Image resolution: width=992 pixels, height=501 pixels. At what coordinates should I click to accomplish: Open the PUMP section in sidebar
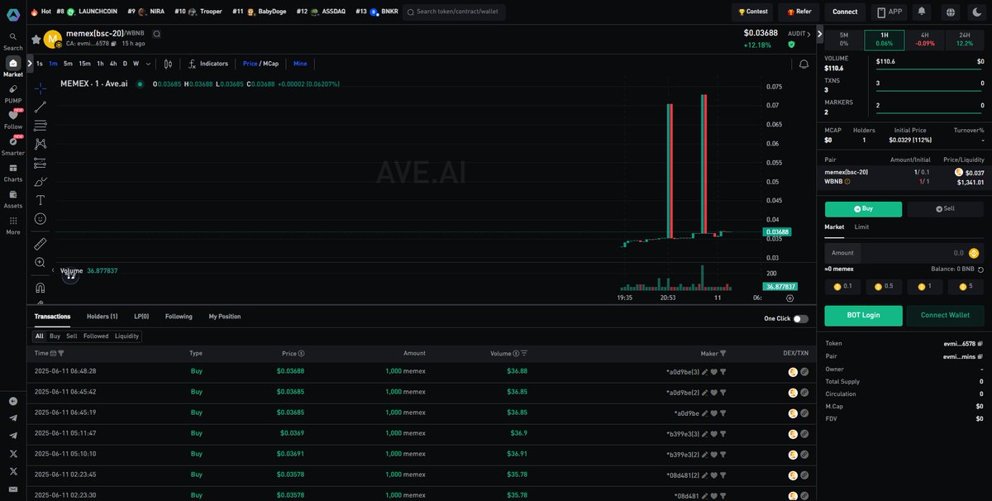click(13, 93)
